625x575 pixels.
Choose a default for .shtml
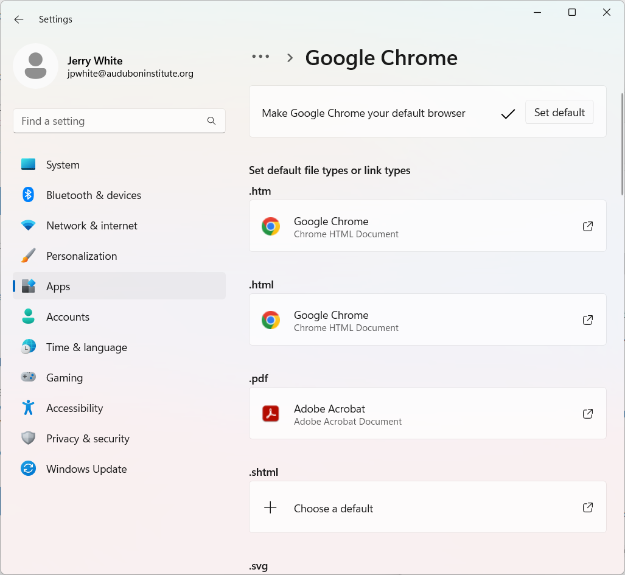[x=428, y=507]
